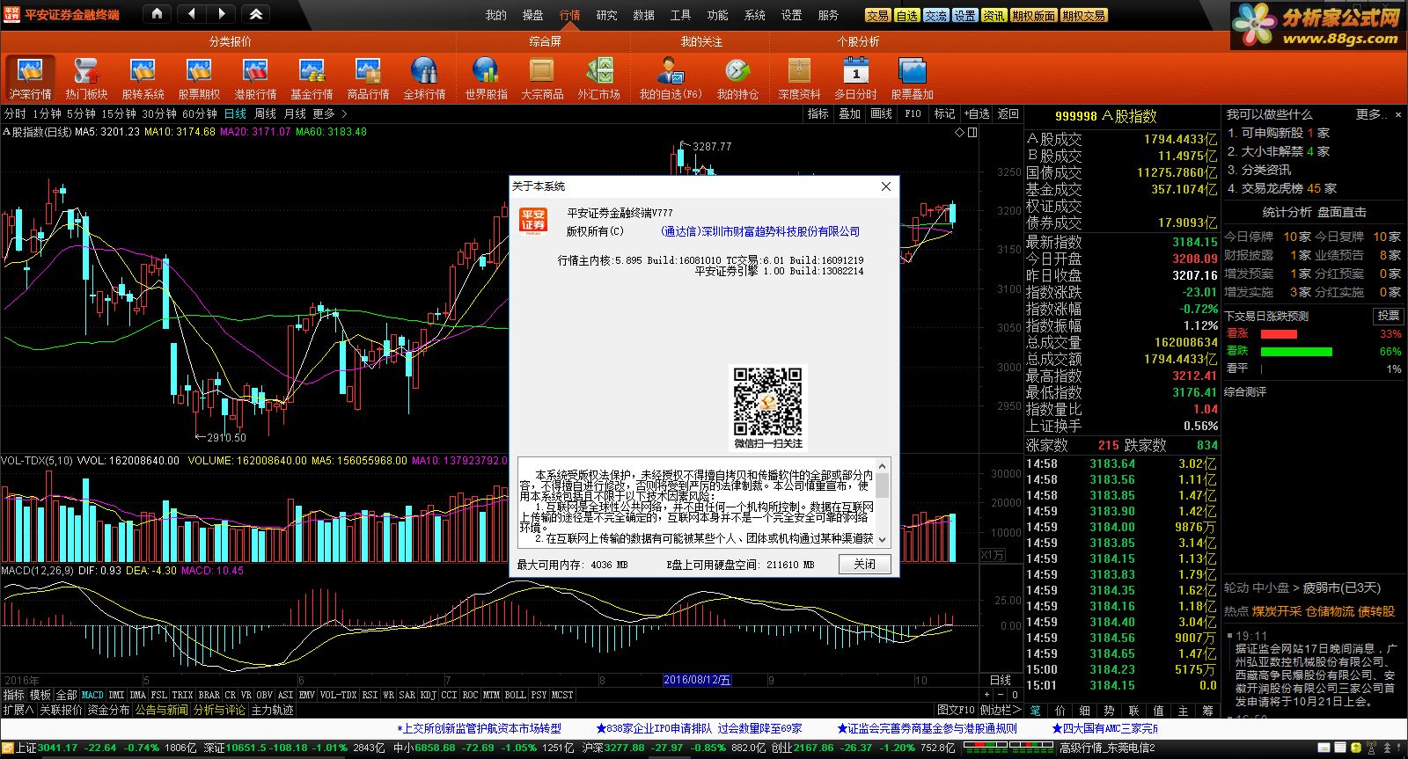The height and width of the screenshot is (759, 1408).
Task: Open the 港股行情 Hong Kong quotes
Action: click(x=255, y=78)
